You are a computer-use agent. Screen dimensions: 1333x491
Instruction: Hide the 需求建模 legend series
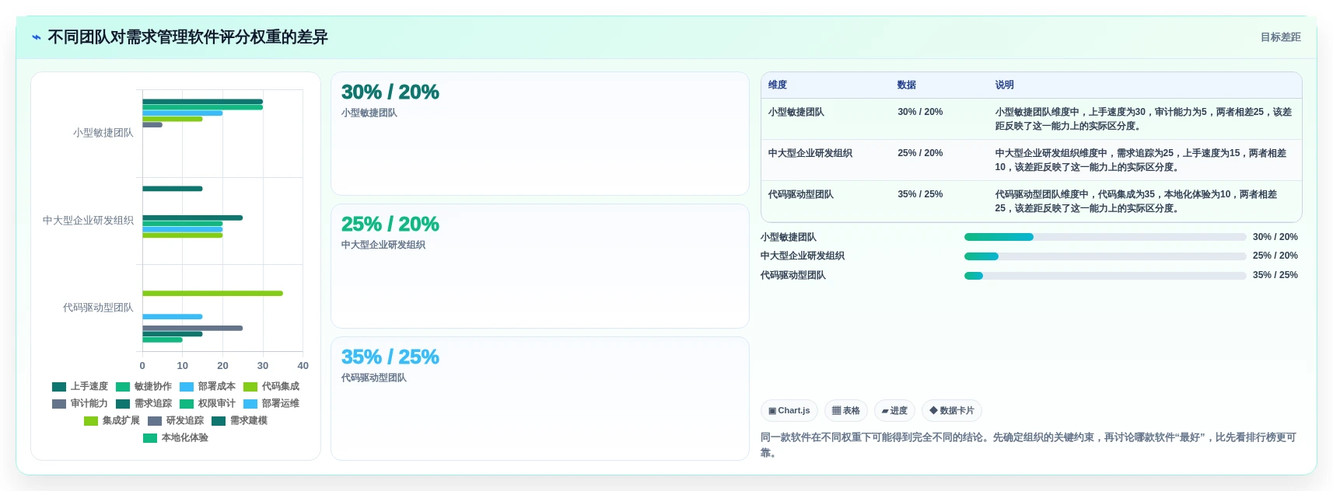pos(240,420)
